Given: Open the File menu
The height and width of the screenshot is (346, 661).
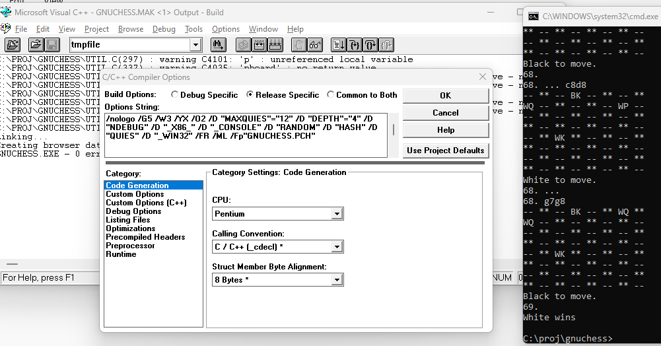Looking at the screenshot, I should (21, 29).
